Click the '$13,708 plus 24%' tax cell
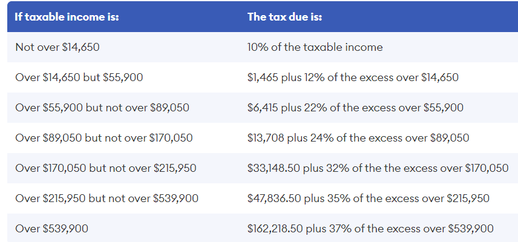The image size is (518, 242). (x=358, y=138)
